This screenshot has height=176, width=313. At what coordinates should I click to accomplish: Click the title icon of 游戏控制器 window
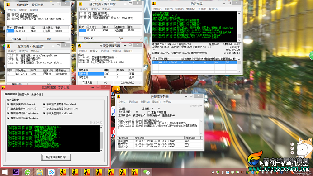coord(4,87)
